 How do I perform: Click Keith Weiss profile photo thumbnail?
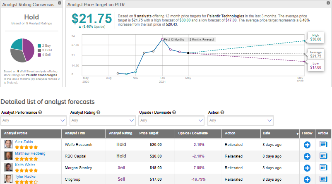click(8, 168)
